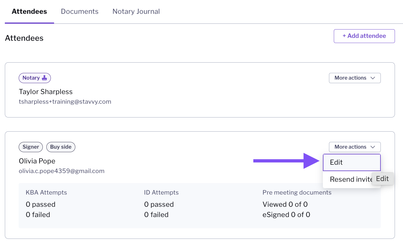Click the Buy side tag
This screenshot has width=403, height=244.
61,147
